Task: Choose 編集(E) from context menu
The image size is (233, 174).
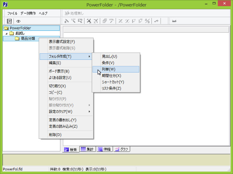Action: [55, 63]
